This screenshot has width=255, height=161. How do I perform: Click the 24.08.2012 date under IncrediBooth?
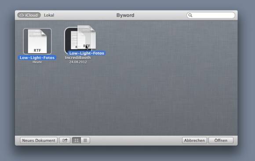[78, 62]
